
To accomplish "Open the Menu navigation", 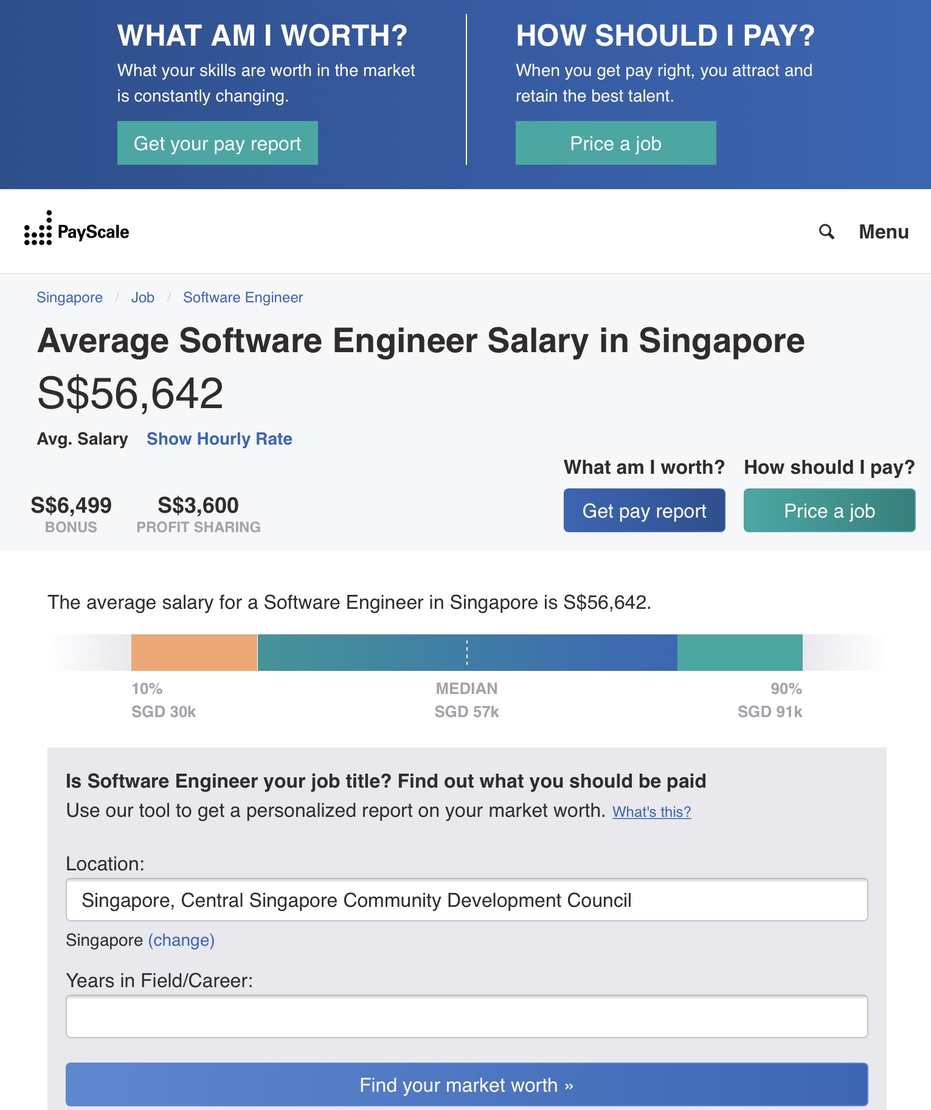I will 883,232.
